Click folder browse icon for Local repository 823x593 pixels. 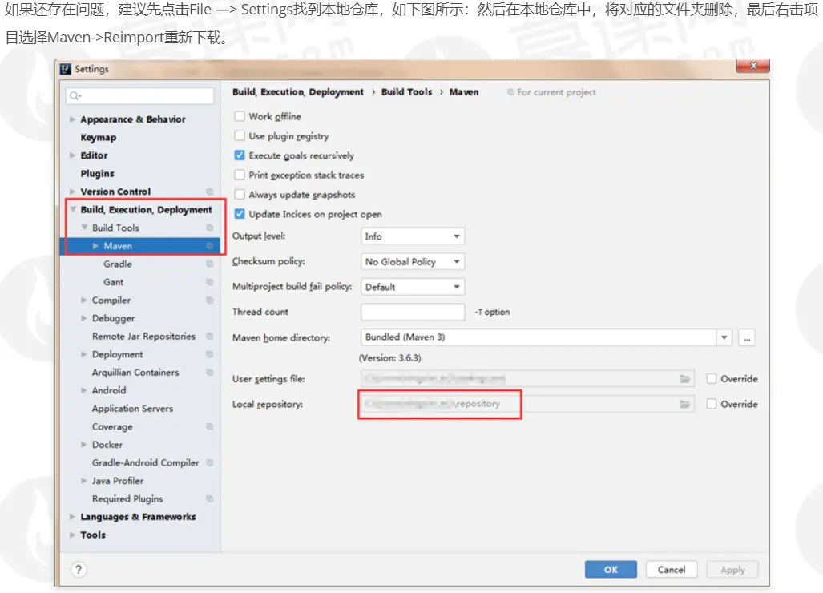coord(684,404)
